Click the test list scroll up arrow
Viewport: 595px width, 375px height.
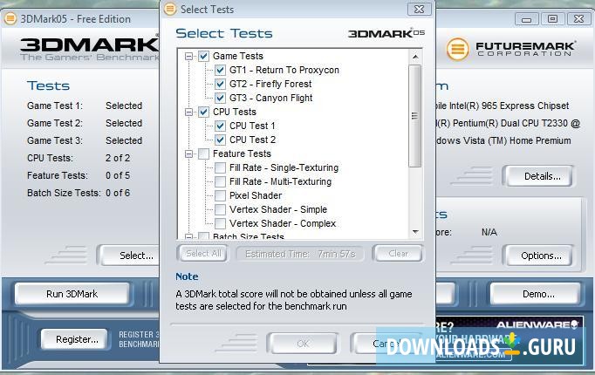pyautogui.click(x=415, y=57)
